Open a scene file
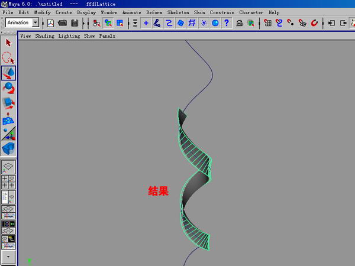The width and height of the screenshot is (355, 266). tap(62, 23)
